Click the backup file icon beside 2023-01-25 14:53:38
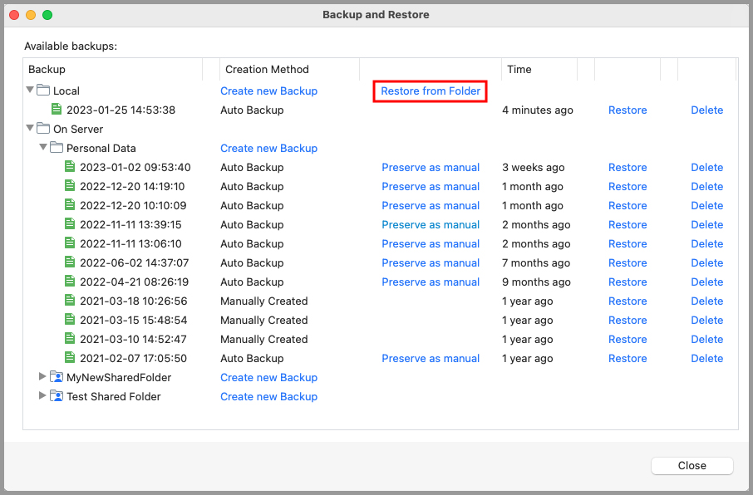Screen dimensions: 753x495 pyautogui.click(x=57, y=110)
